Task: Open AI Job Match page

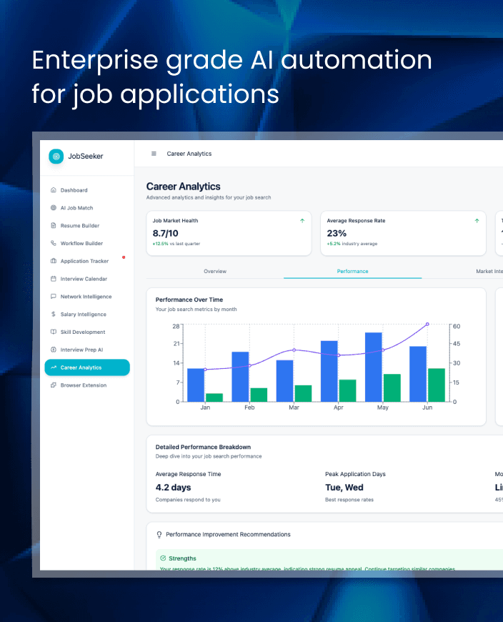Action: [87, 208]
